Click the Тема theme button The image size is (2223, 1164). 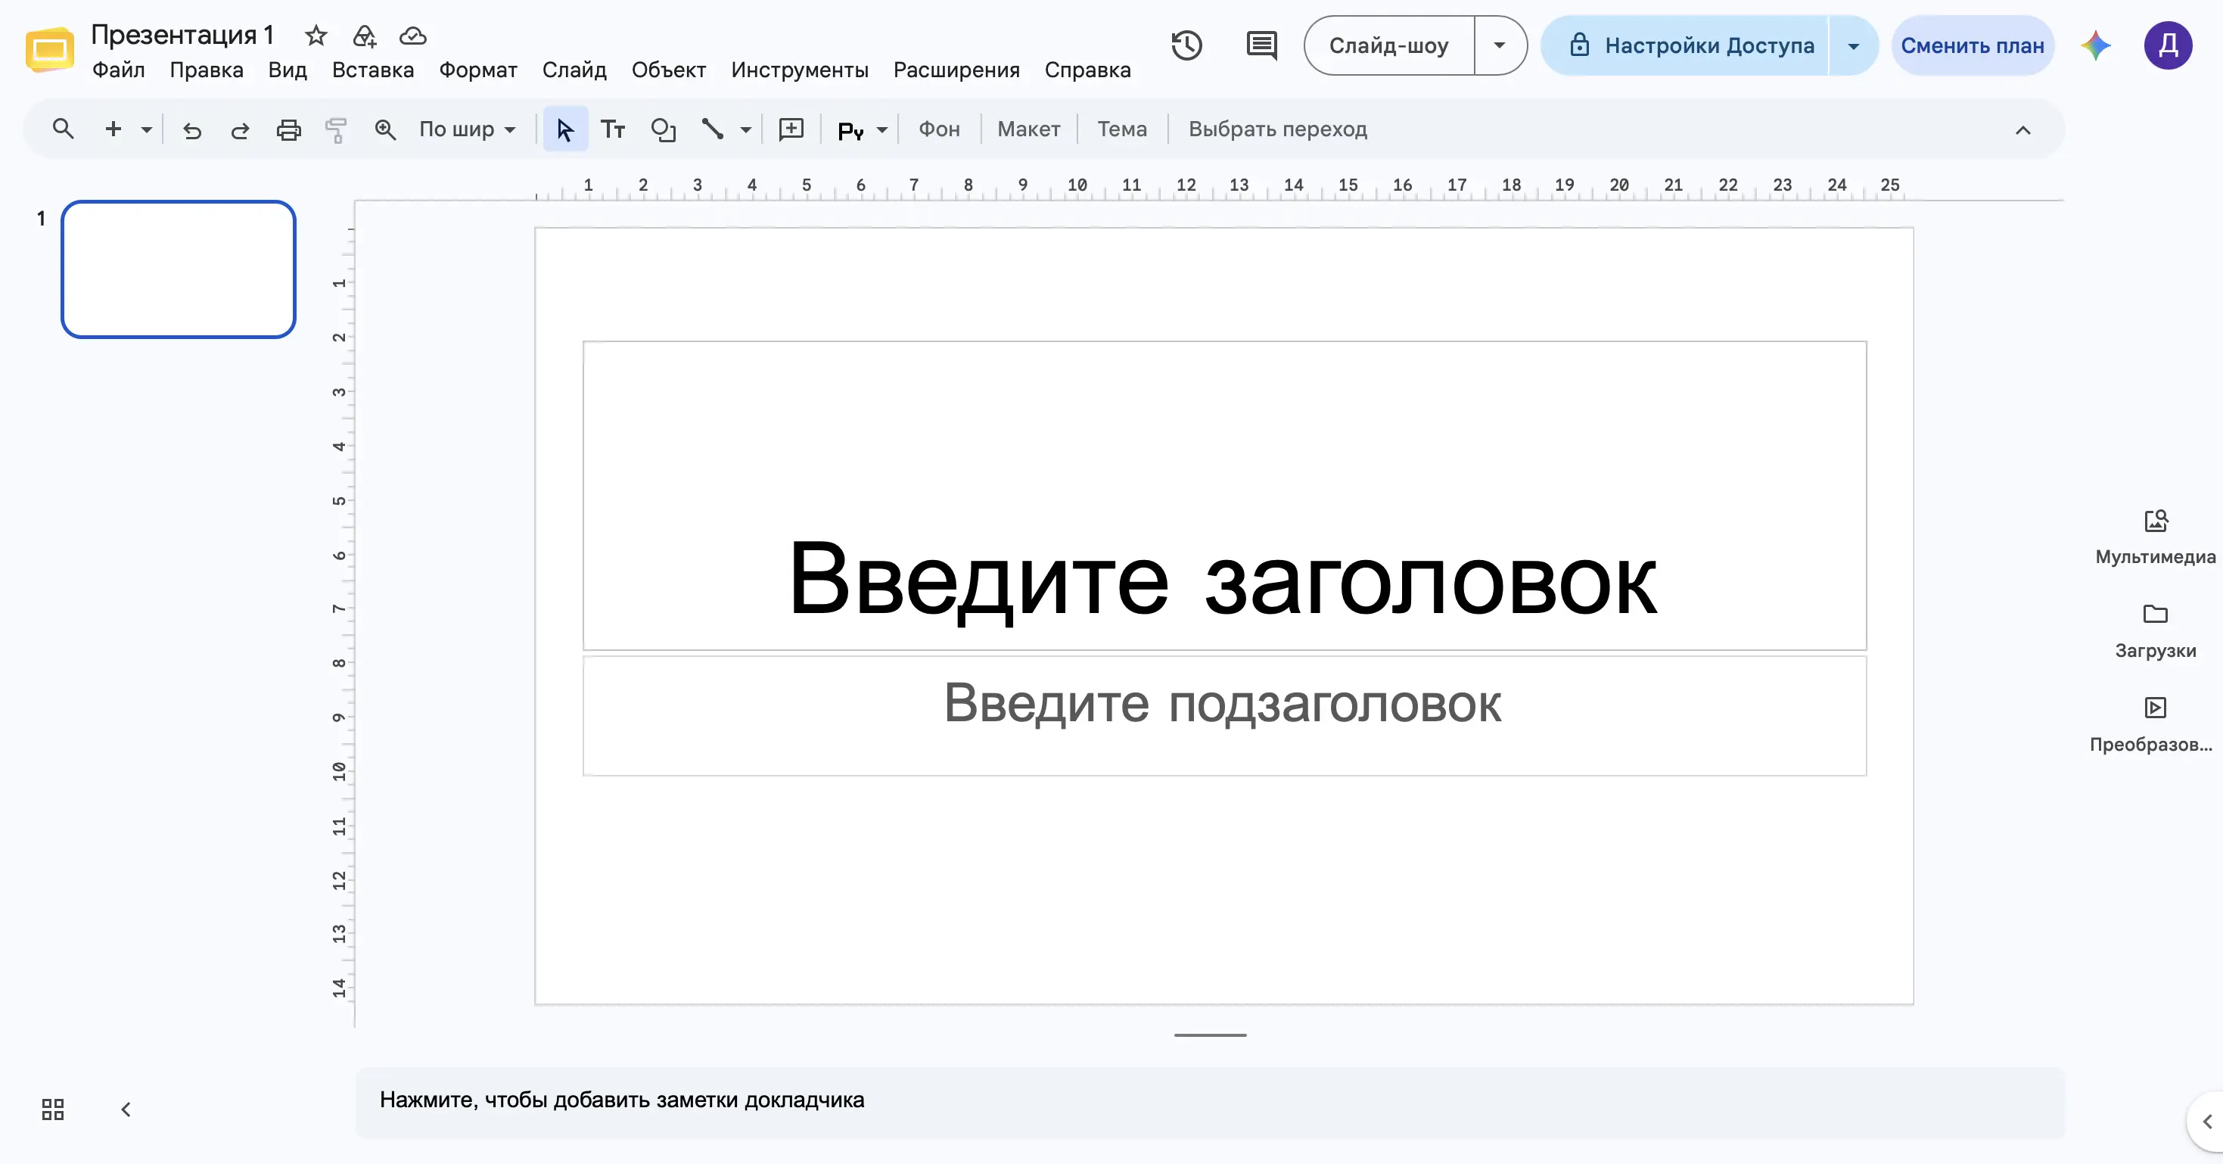1122,129
